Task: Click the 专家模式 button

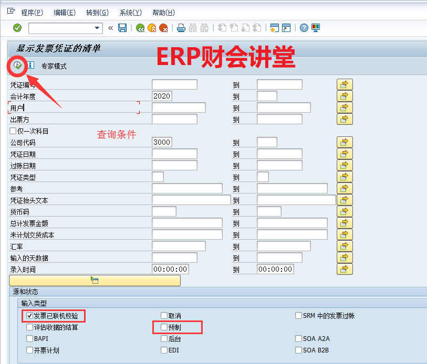Action: click(54, 66)
